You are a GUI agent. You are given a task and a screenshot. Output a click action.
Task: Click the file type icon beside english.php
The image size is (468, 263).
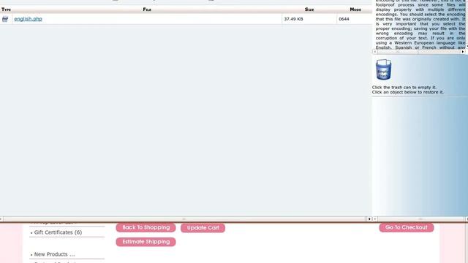pos(5,19)
